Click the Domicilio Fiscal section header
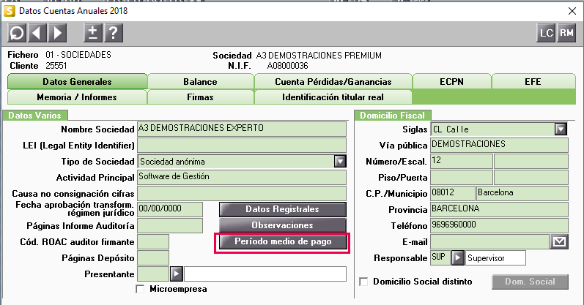The image size is (584, 305). [392, 116]
